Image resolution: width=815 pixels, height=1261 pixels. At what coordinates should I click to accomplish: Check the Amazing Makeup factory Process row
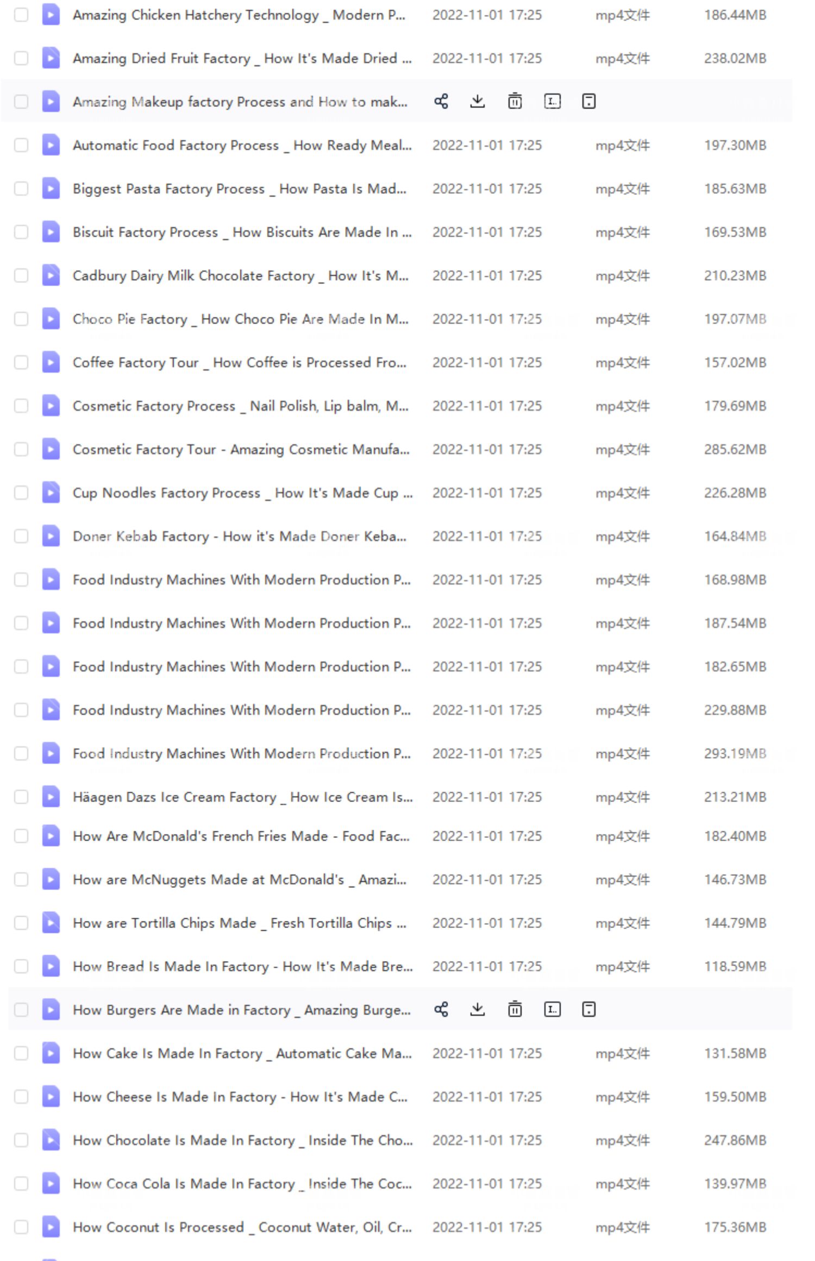click(x=21, y=102)
